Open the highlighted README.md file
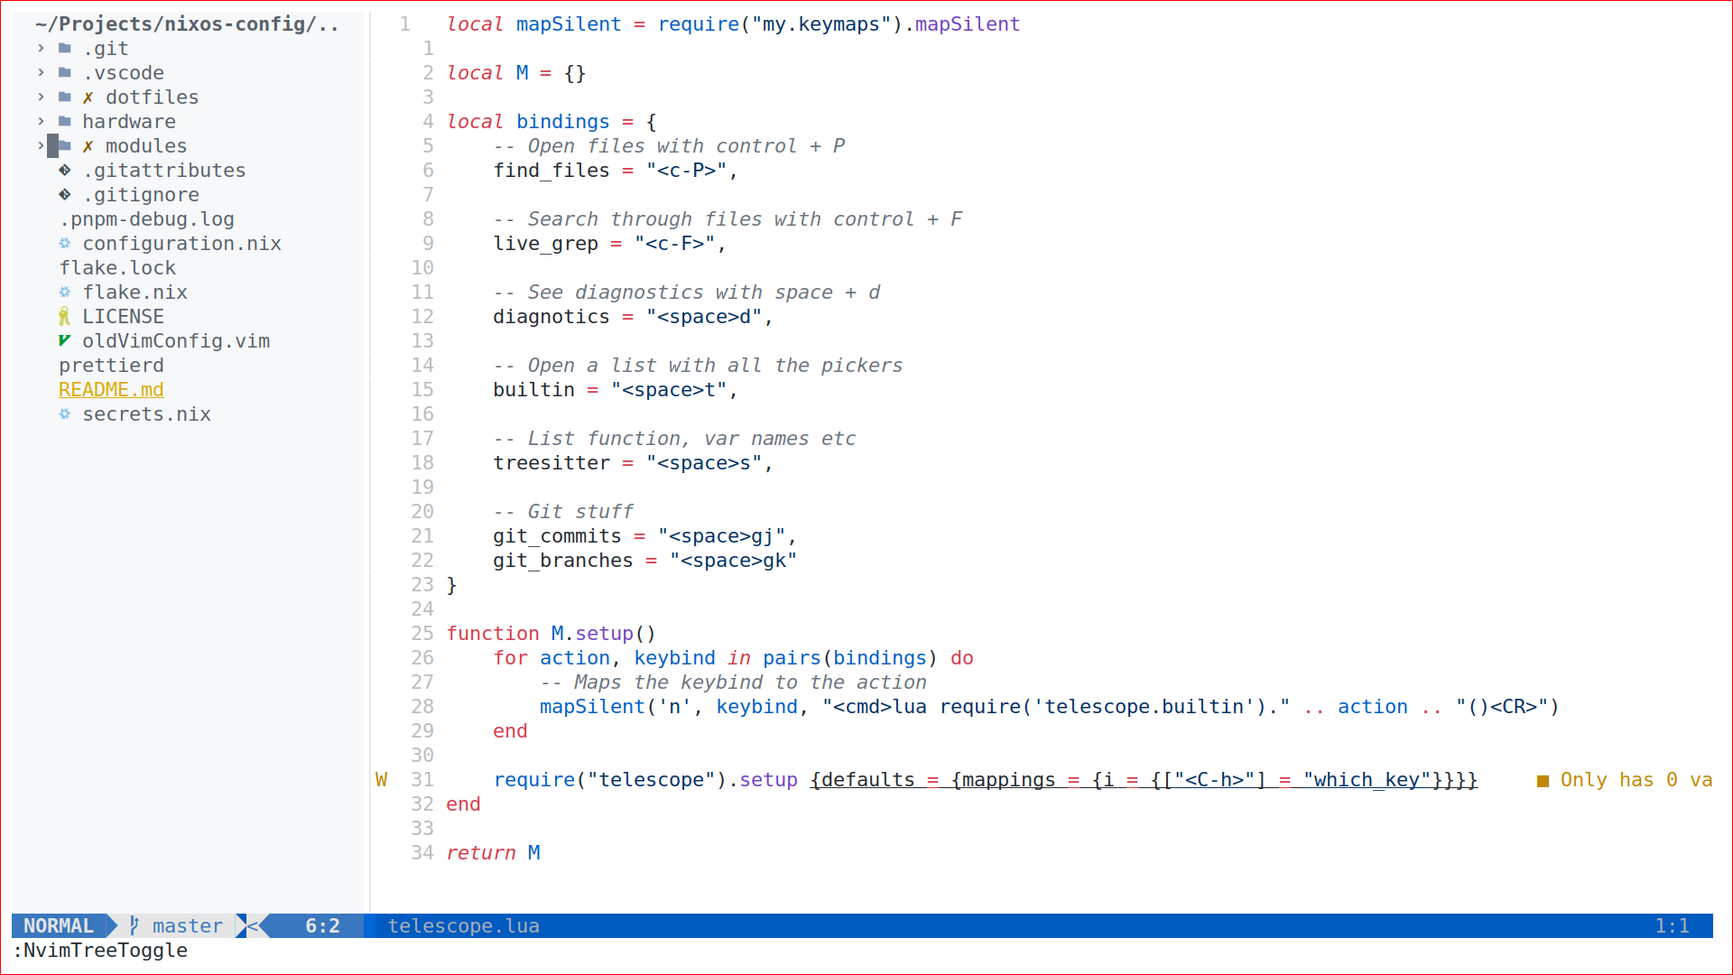 (111, 389)
